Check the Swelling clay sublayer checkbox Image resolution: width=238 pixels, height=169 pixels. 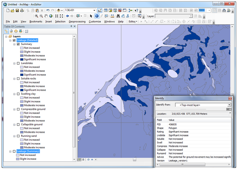pos(18,94)
